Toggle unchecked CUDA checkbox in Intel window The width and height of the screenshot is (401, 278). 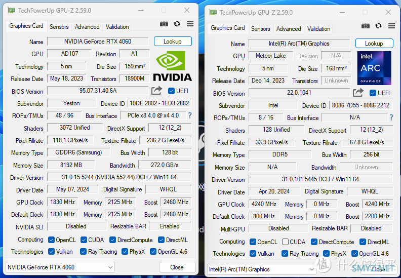[285, 242]
